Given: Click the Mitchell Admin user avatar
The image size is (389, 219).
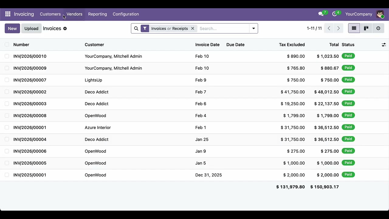Looking at the screenshot, I should point(380,14).
